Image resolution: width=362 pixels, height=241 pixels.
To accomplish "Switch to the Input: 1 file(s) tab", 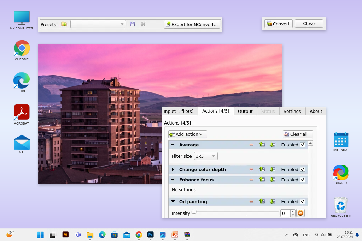I will pyautogui.click(x=180, y=111).
